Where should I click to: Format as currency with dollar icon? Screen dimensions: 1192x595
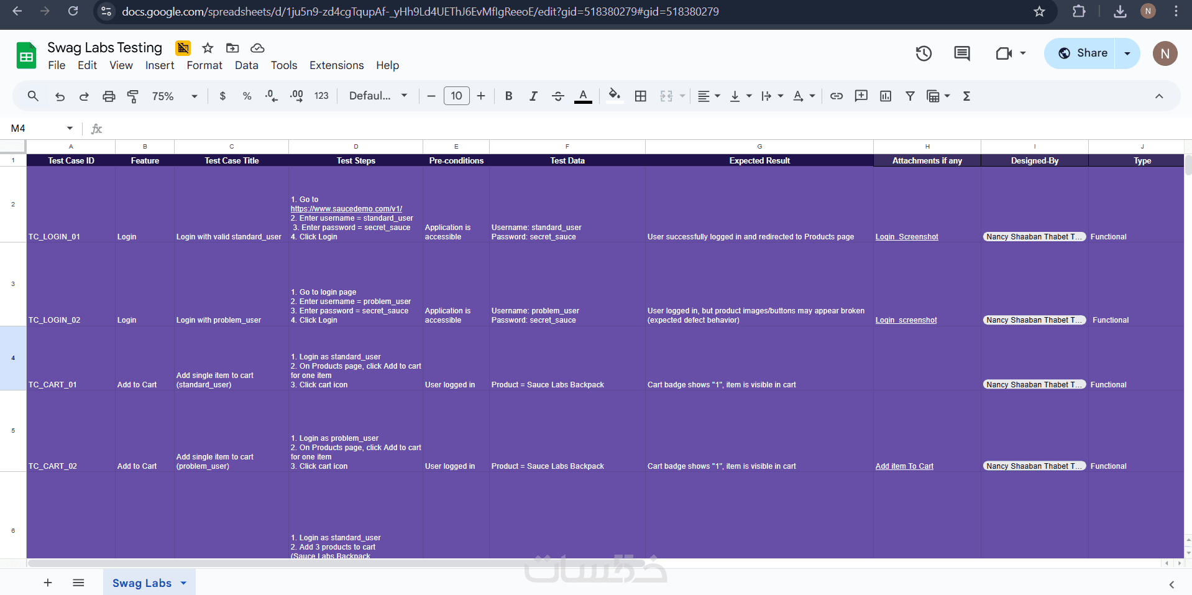point(222,96)
